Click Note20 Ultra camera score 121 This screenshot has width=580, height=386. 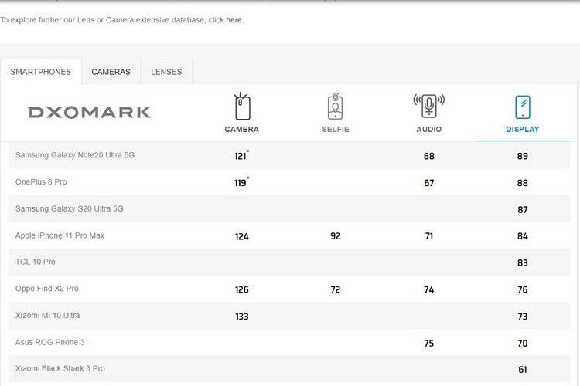241,155
